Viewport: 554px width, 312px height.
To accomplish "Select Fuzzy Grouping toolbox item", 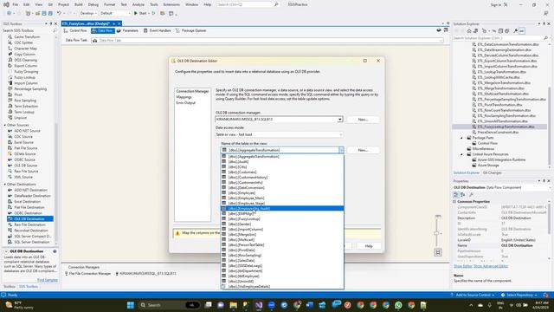I will coord(26,71).
